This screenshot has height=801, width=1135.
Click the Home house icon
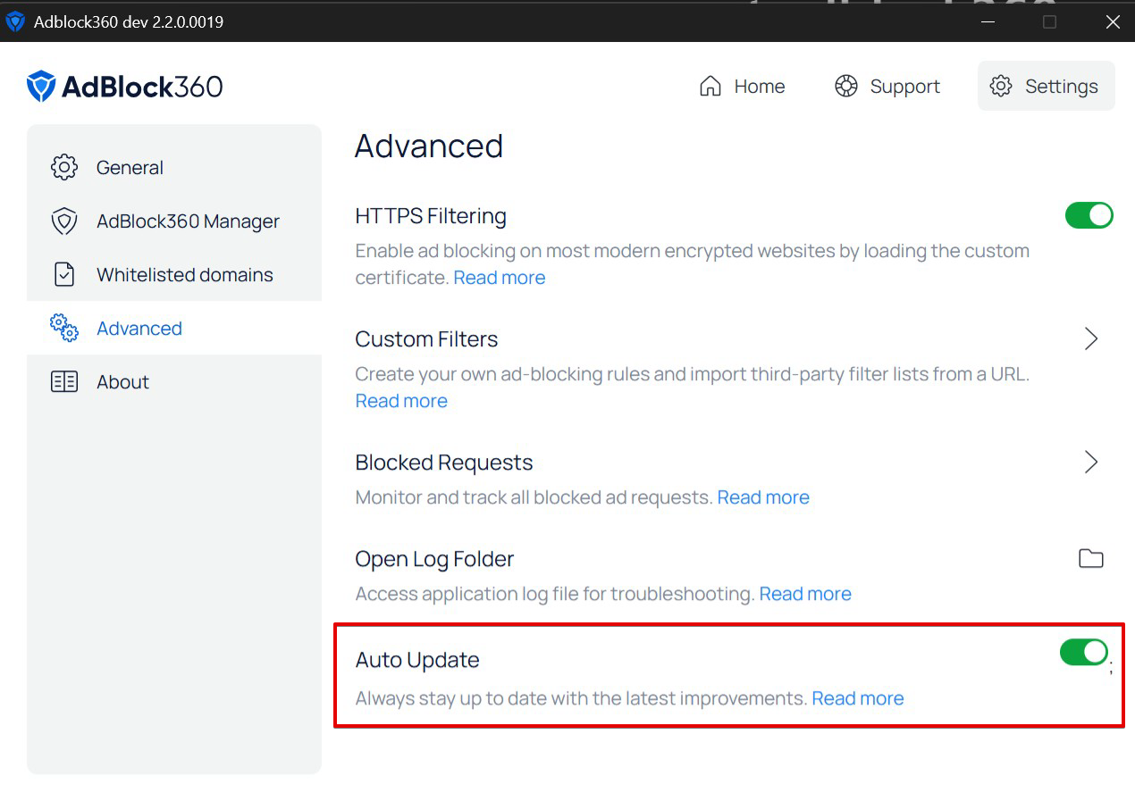click(x=710, y=87)
